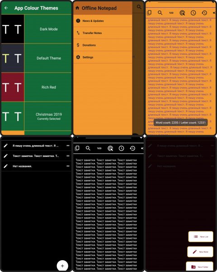The width and height of the screenshot is (217, 272).
Task: Click the 123 word count icon, black toolbar
Action: (99, 148)
